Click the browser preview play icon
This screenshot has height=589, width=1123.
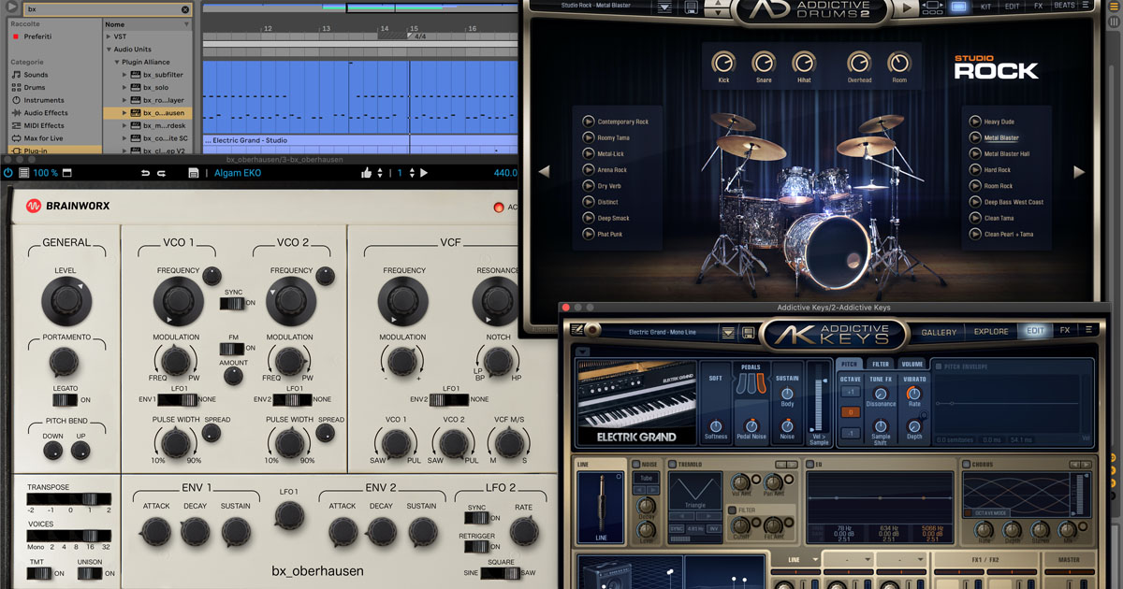coord(12,7)
